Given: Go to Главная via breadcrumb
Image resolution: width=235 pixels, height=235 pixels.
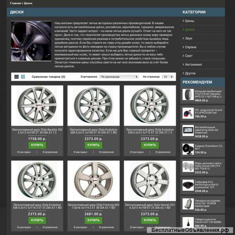Looking at the screenshot, I should point(16,3).
